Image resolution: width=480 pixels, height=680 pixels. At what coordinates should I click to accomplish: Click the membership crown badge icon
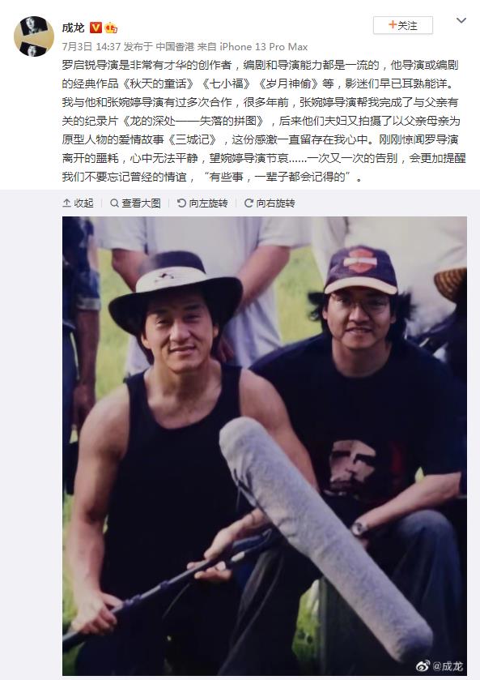(111, 28)
